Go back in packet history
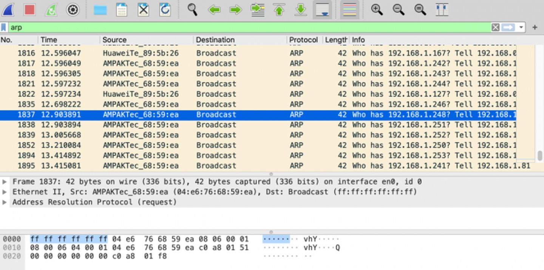 click(x=214, y=10)
